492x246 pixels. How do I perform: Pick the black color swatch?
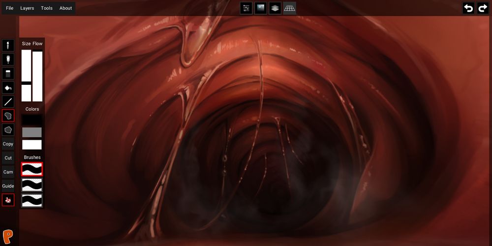(x=31, y=120)
